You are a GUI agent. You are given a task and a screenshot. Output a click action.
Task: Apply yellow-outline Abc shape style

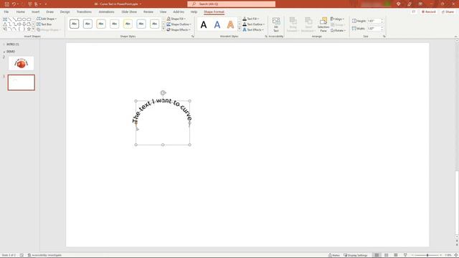coord(128,24)
